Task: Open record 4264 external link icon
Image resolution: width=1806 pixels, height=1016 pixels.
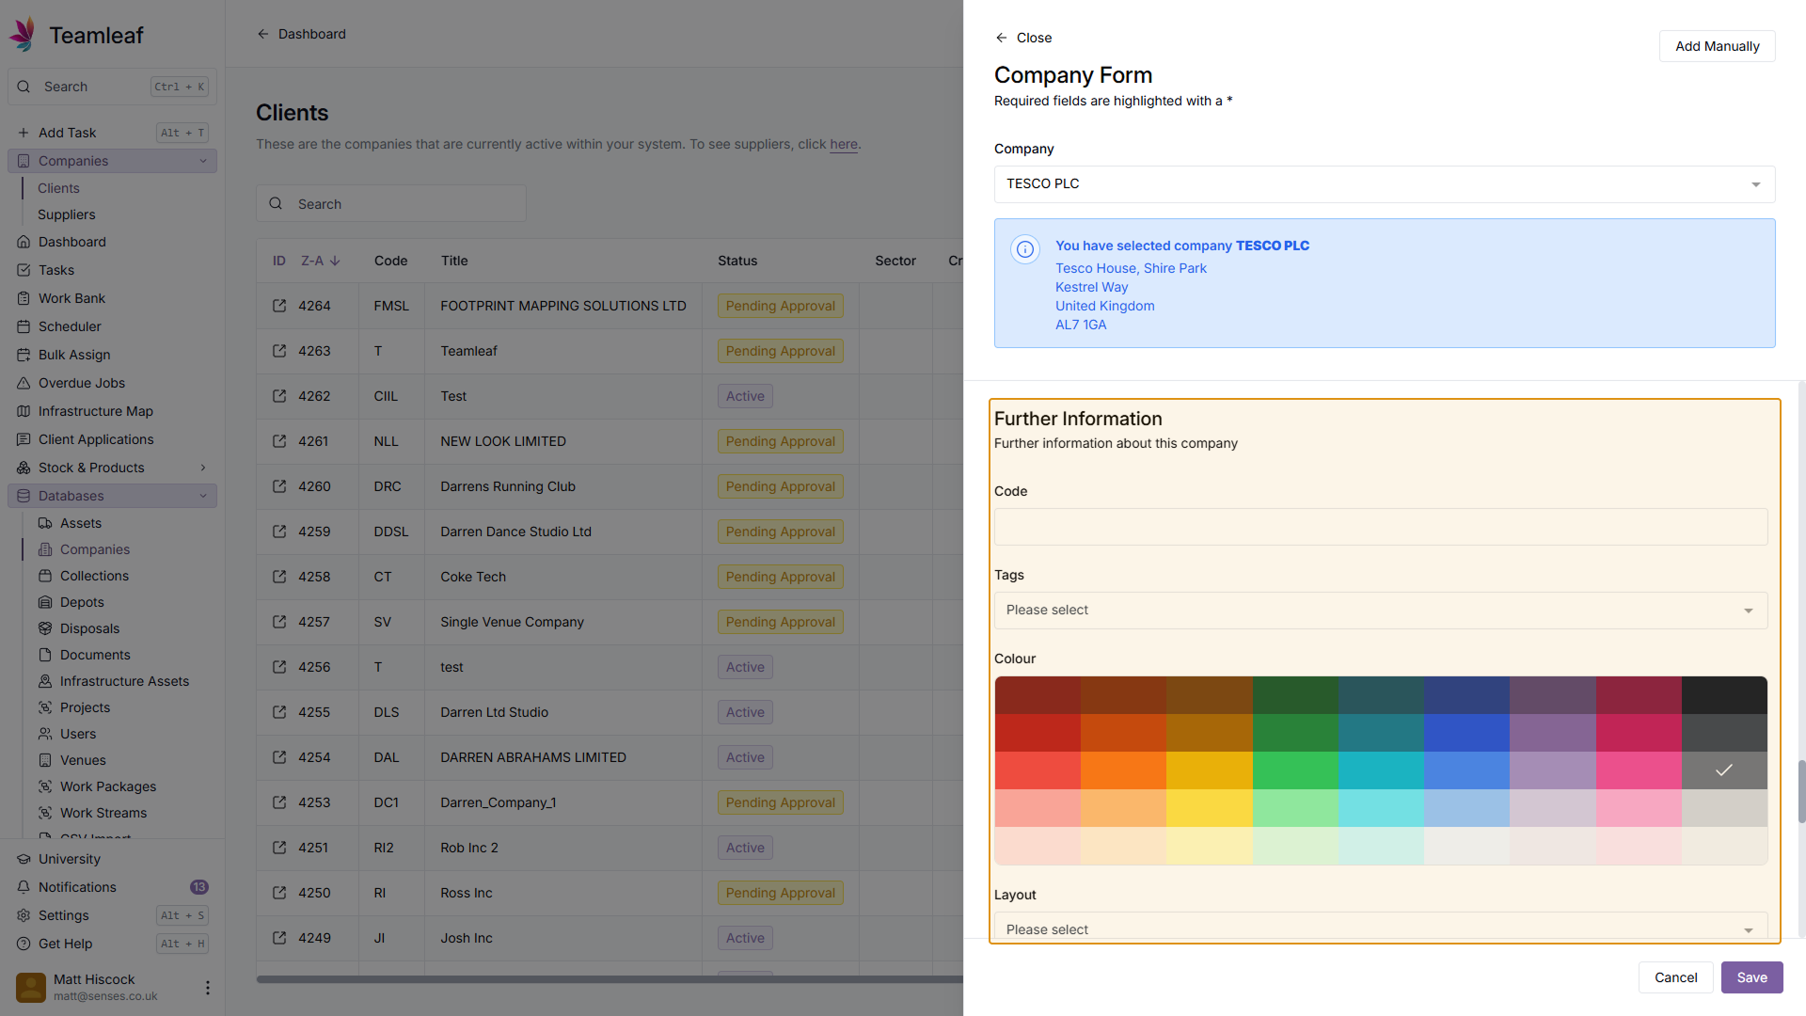Action: (x=279, y=306)
